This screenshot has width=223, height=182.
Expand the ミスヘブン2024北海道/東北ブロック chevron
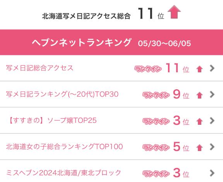coord(212,173)
